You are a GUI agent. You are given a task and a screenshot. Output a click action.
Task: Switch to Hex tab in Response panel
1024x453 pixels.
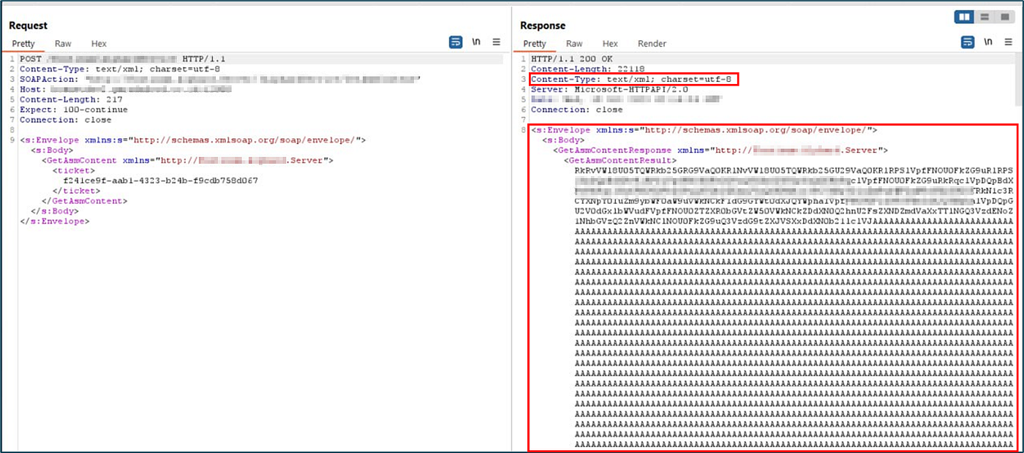pyautogui.click(x=610, y=44)
